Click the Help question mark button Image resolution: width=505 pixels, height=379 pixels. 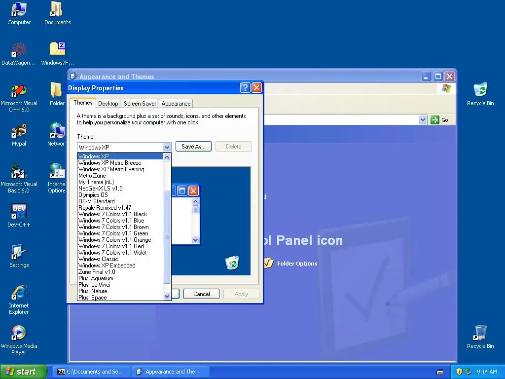[245, 88]
